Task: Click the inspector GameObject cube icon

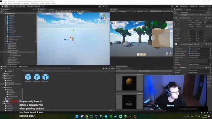Action: 175,13
